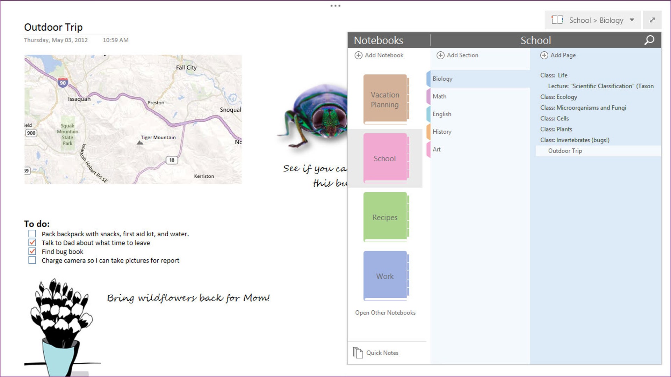671x377 pixels.
Task: Click the Add Page plus icon
Action: click(x=544, y=55)
